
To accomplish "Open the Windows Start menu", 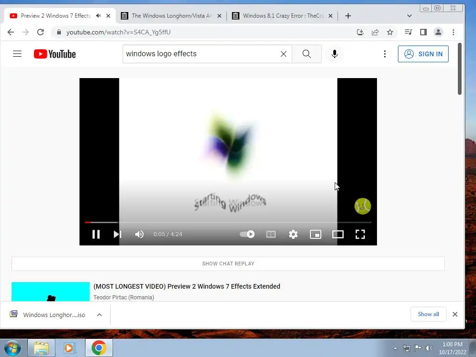I will (12, 348).
